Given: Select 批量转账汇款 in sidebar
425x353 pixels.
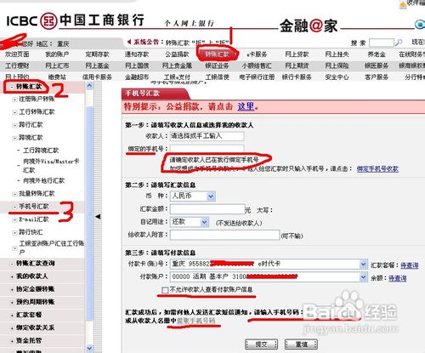Looking at the screenshot, I should tap(37, 194).
